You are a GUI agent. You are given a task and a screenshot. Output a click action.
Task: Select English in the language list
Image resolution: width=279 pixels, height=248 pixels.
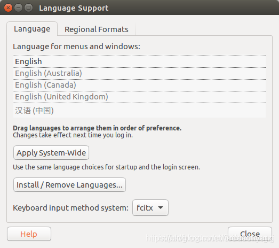click(x=140, y=61)
